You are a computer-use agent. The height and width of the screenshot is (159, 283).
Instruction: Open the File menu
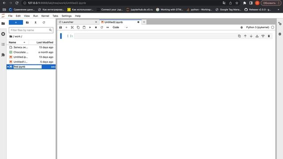pos(10,16)
